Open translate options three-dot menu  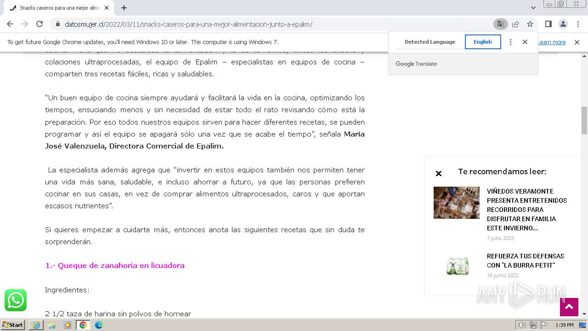[x=510, y=42]
